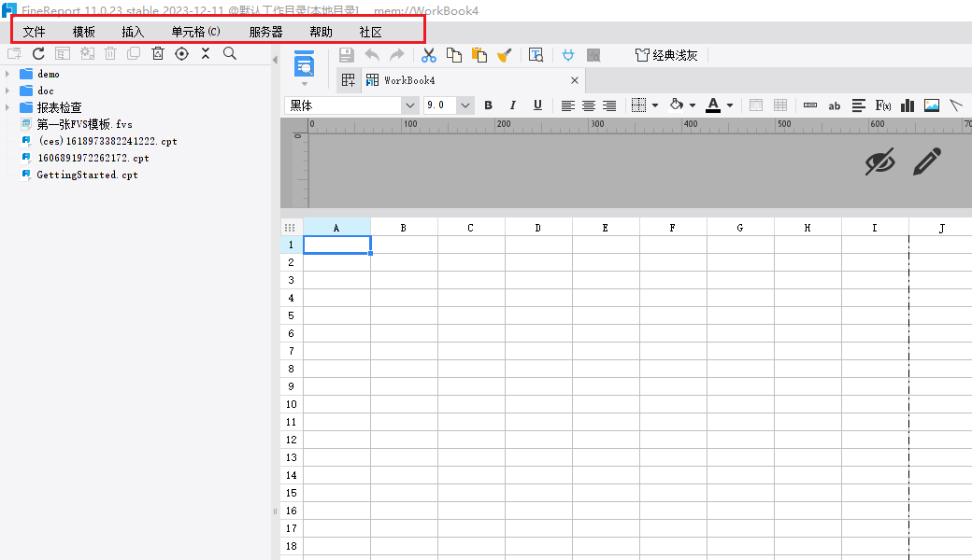Use the format painter brush
This screenshot has height=560, width=972.
[504, 55]
